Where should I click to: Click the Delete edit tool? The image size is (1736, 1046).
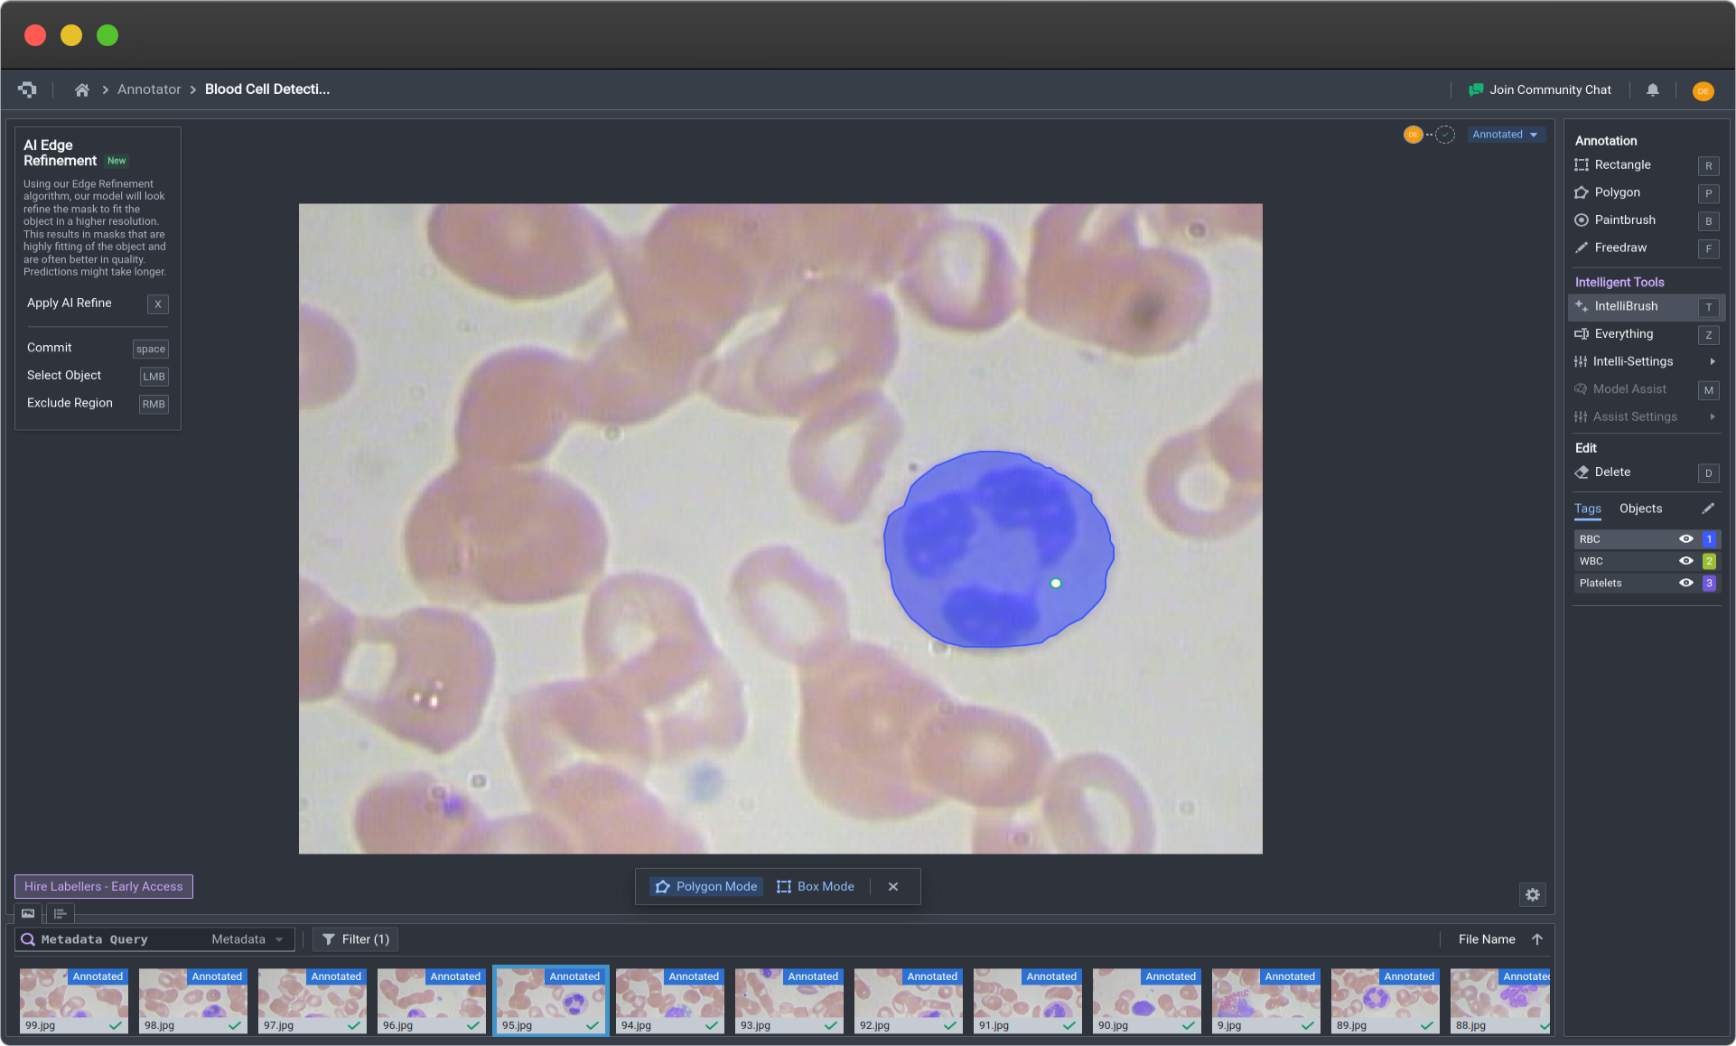coord(1612,472)
